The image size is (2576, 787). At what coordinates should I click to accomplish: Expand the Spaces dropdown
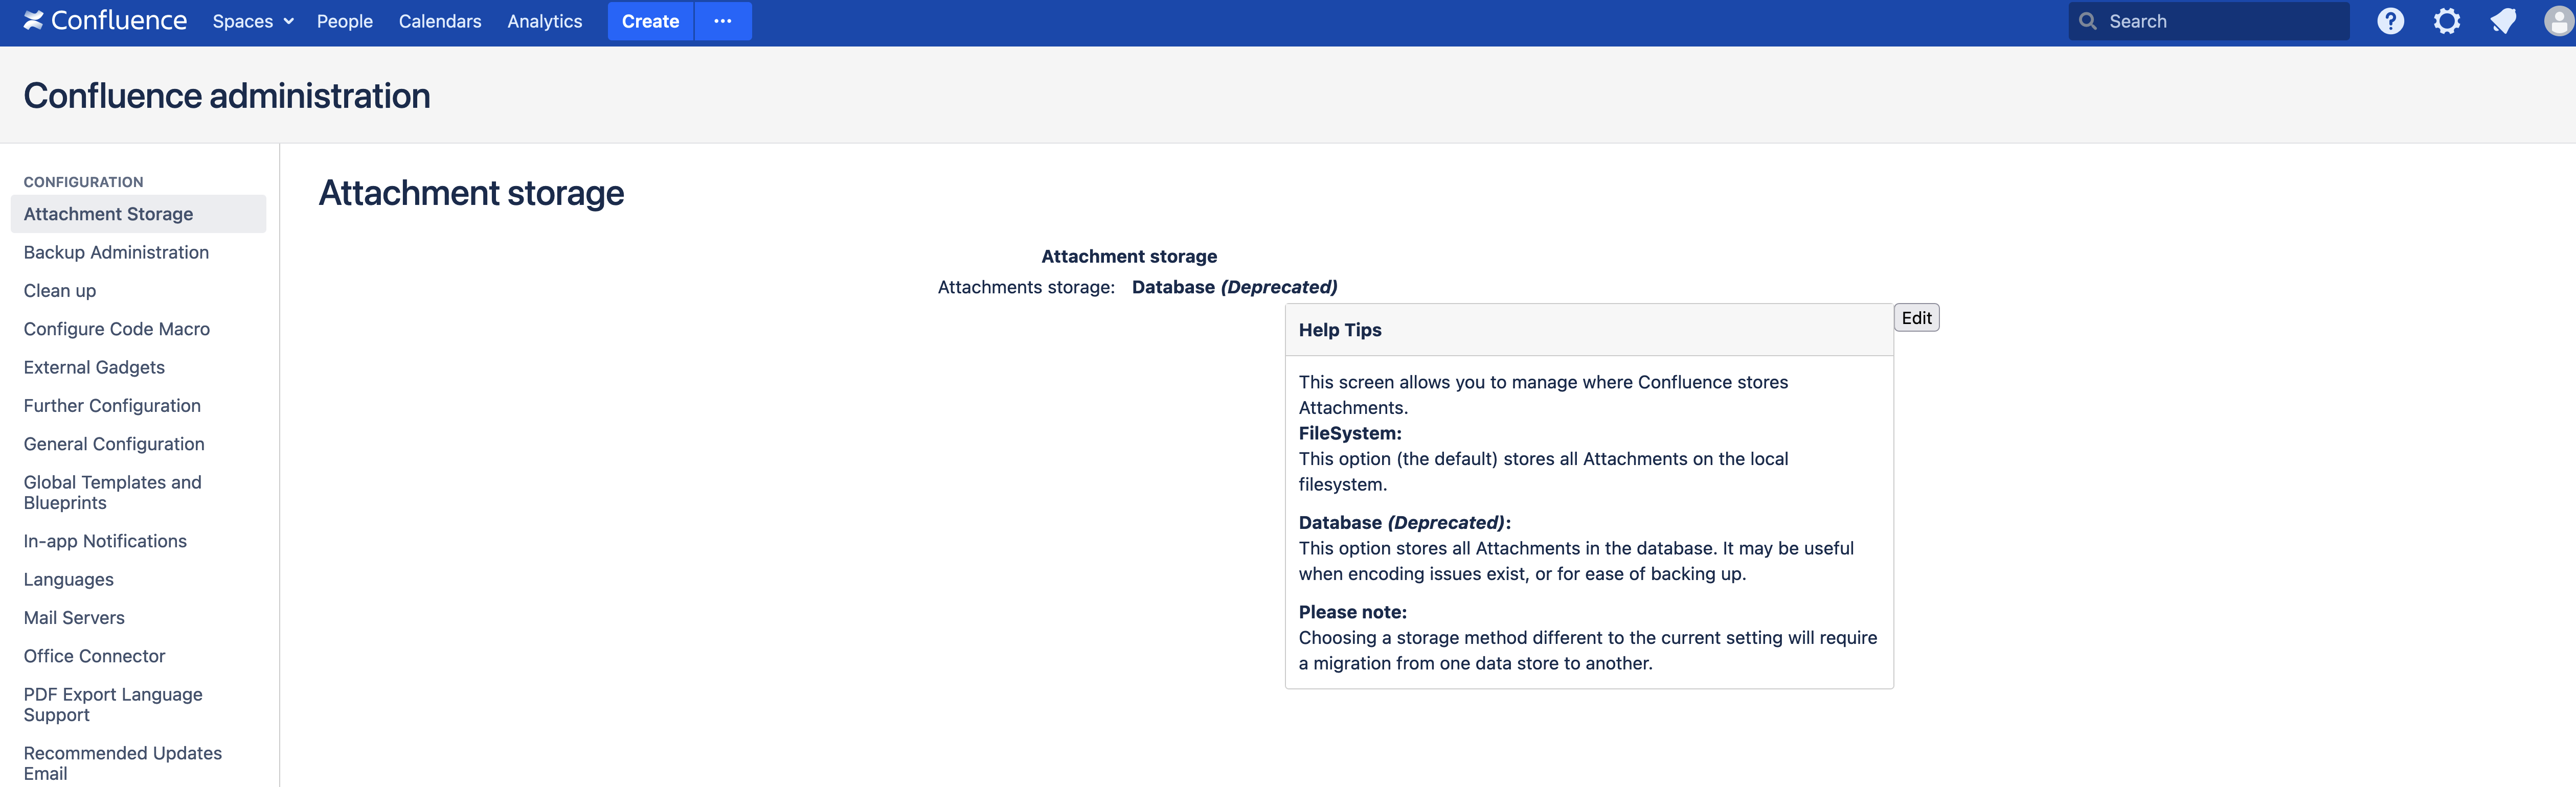click(x=253, y=21)
